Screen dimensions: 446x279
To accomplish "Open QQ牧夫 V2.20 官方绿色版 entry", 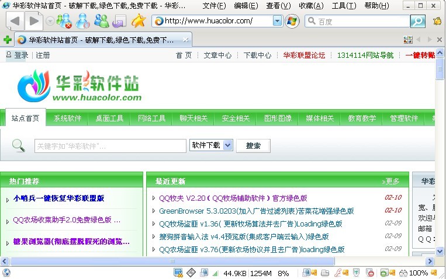I will [x=233, y=198].
